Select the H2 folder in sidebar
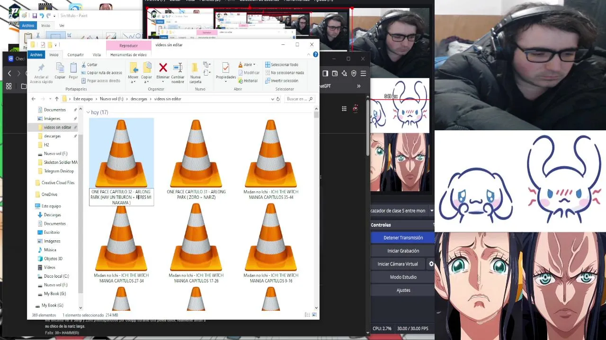This screenshot has height=340, width=606. click(46, 145)
